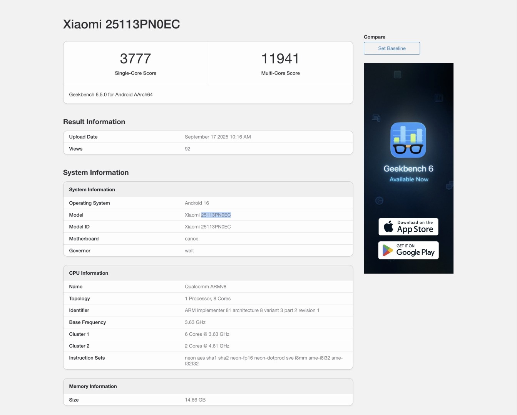The image size is (517, 415).
Task: Click the Set Baseline button
Action: click(x=392, y=48)
